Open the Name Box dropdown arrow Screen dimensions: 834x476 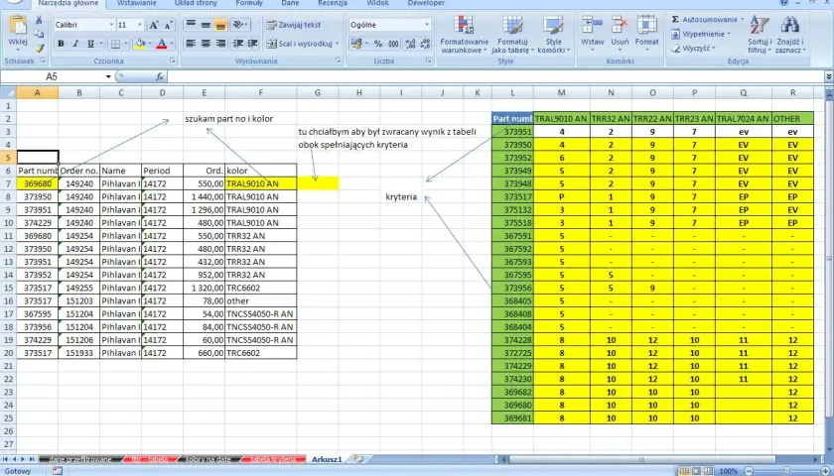pyautogui.click(x=108, y=77)
